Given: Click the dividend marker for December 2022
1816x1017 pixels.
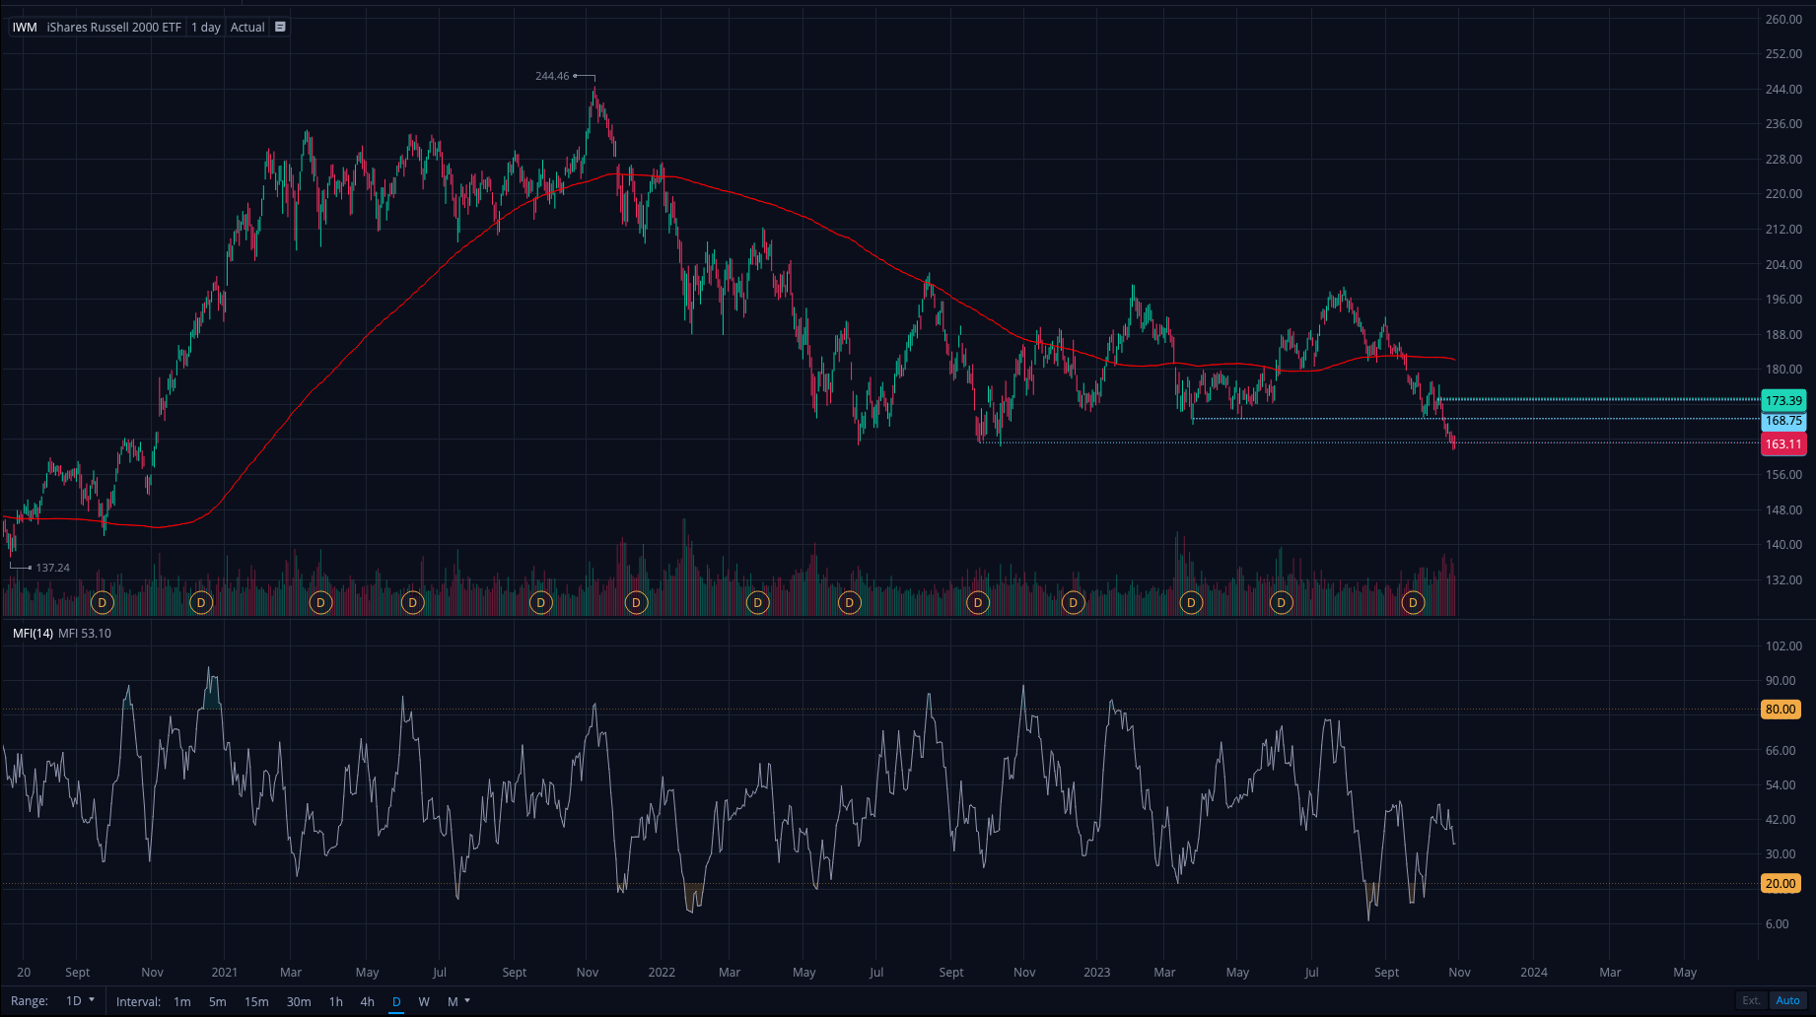Looking at the screenshot, I should pyautogui.click(x=1073, y=602).
